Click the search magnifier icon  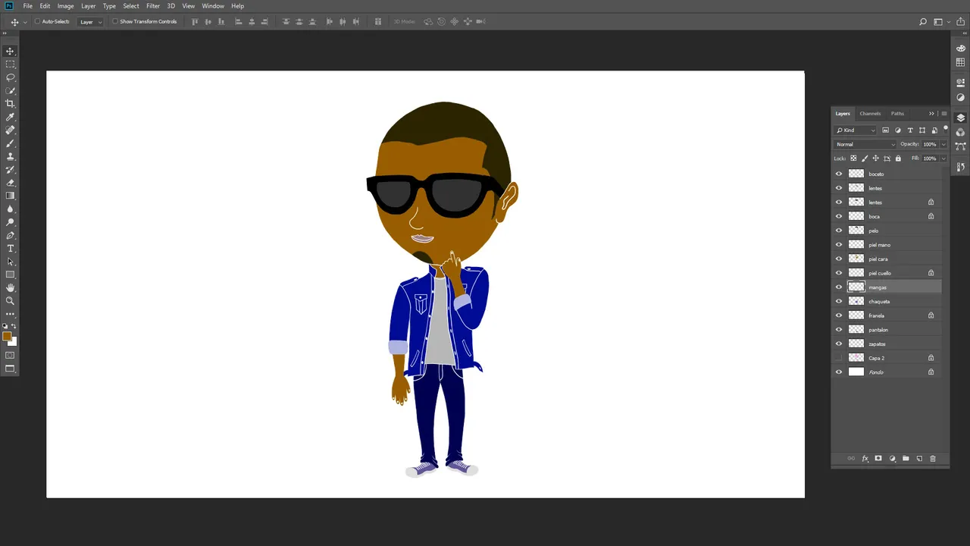[923, 21]
